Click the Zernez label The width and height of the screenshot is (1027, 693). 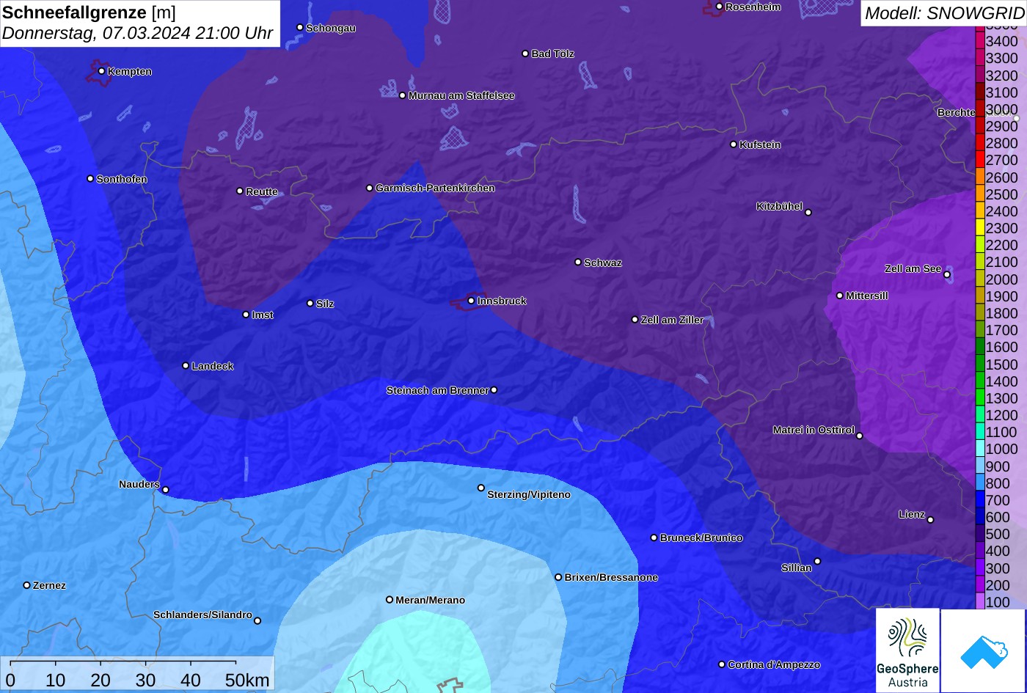49,585
